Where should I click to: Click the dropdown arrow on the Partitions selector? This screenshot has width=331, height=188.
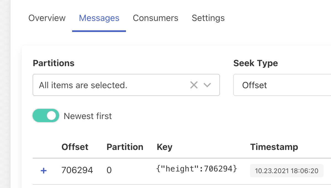(207, 85)
